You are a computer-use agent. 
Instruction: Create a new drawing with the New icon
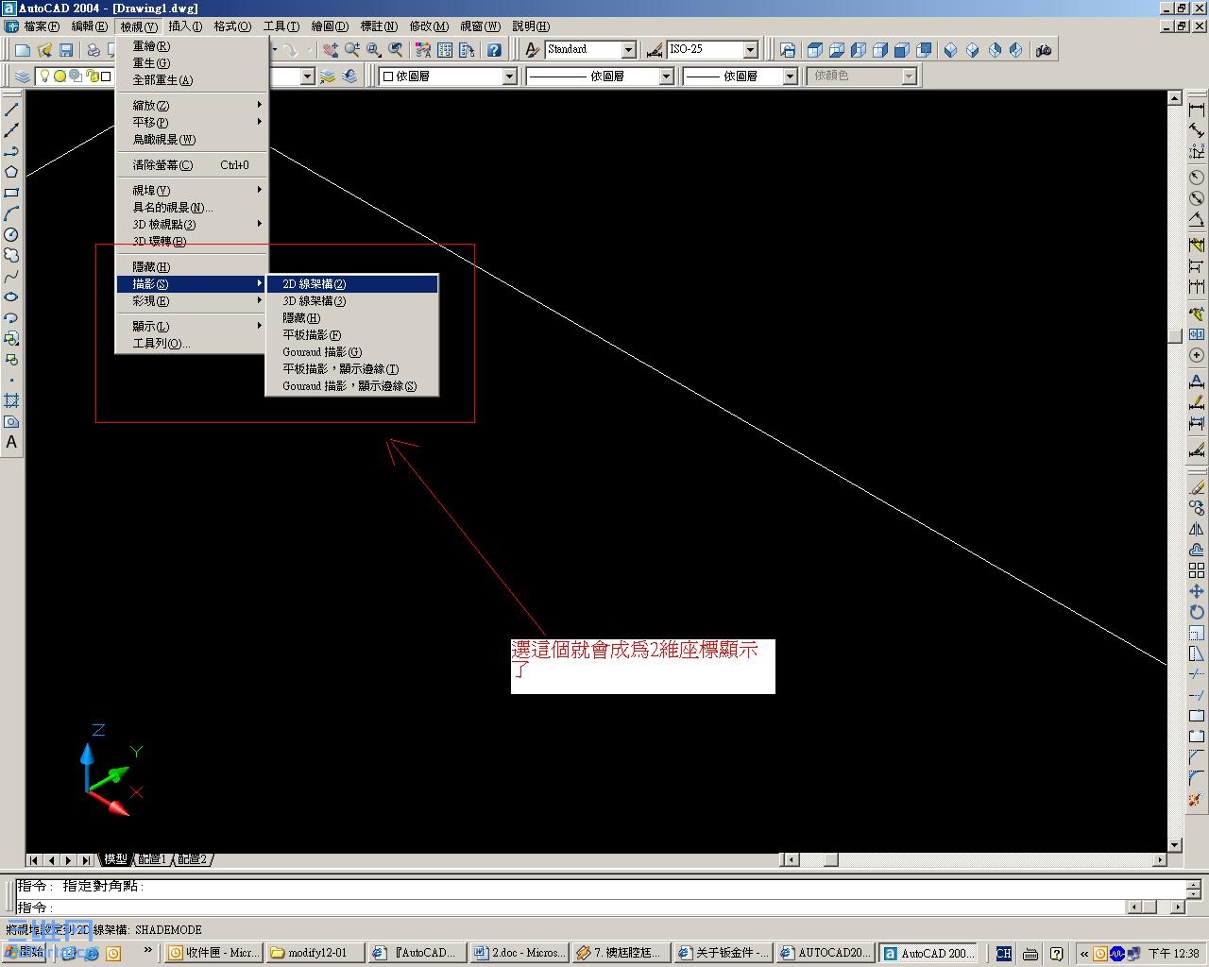[x=23, y=50]
